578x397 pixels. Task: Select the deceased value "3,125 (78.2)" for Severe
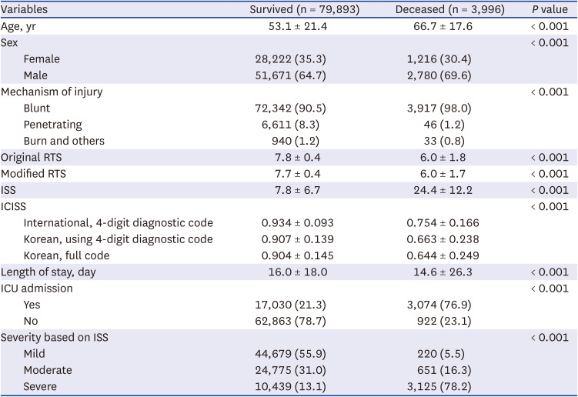[x=439, y=386]
